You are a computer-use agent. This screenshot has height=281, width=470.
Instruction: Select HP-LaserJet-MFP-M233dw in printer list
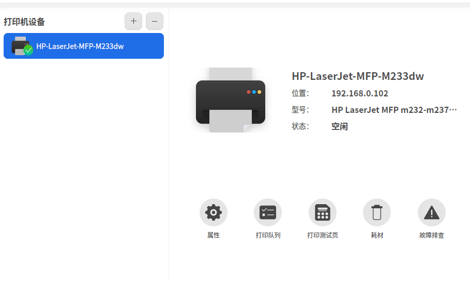pos(84,46)
